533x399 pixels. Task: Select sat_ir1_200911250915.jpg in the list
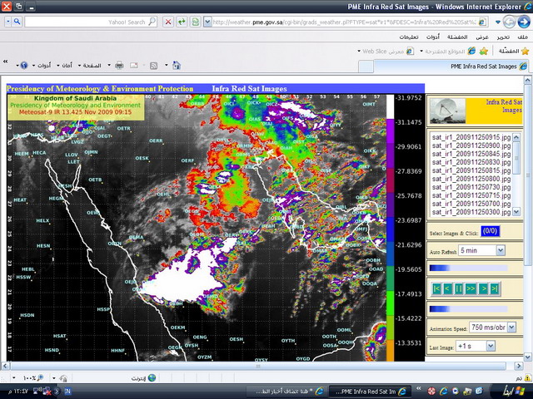pos(471,137)
